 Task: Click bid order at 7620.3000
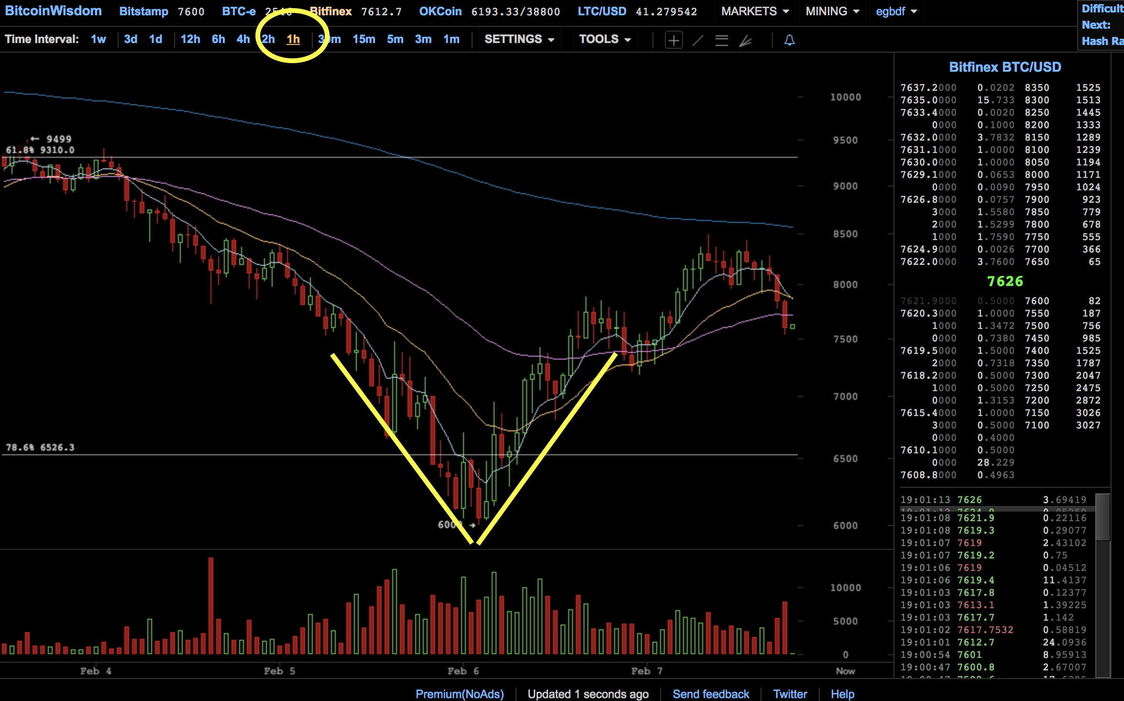point(958,313)
